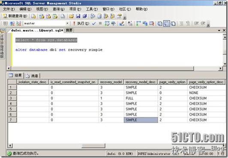Image resolution: width=228 pixels, height=158 pixels.
Task: Open the Help (帮助) menu
Action: tap(141, 9)
